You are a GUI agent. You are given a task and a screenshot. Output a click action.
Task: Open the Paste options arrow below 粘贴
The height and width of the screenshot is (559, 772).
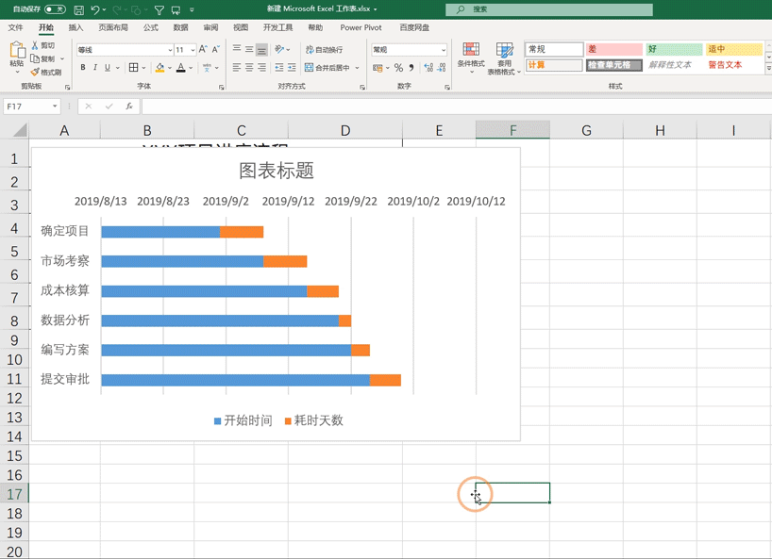tap(17, 73)
